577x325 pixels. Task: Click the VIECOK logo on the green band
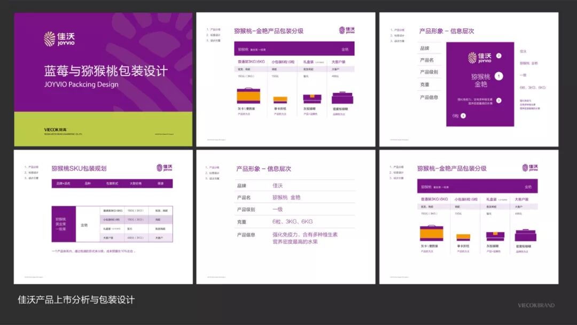(55, 129)
